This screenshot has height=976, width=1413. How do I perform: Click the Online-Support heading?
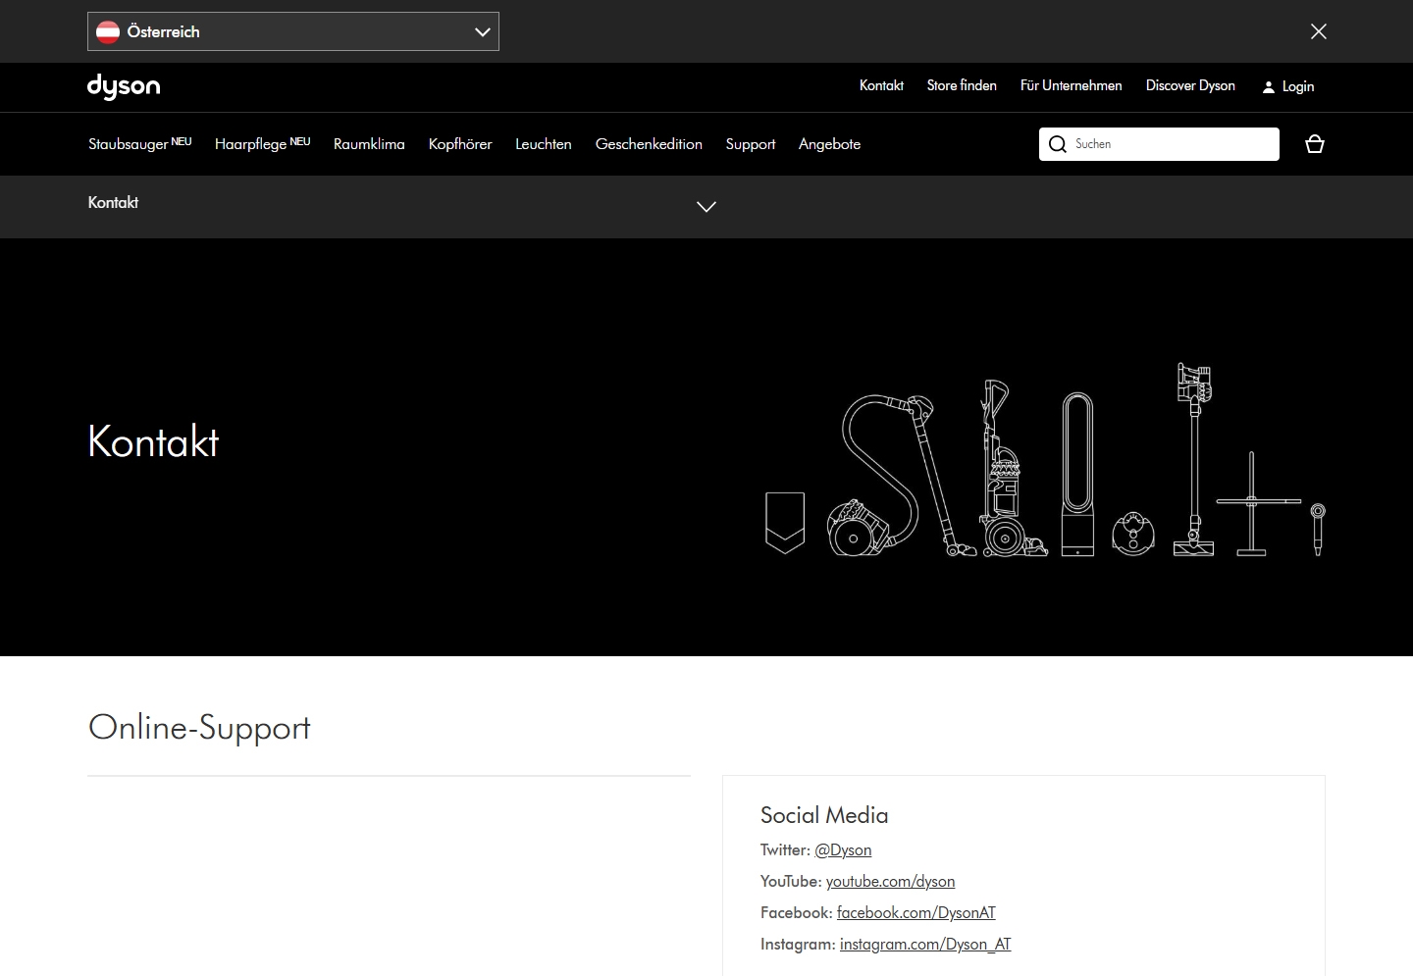click(x=199, y=728)
